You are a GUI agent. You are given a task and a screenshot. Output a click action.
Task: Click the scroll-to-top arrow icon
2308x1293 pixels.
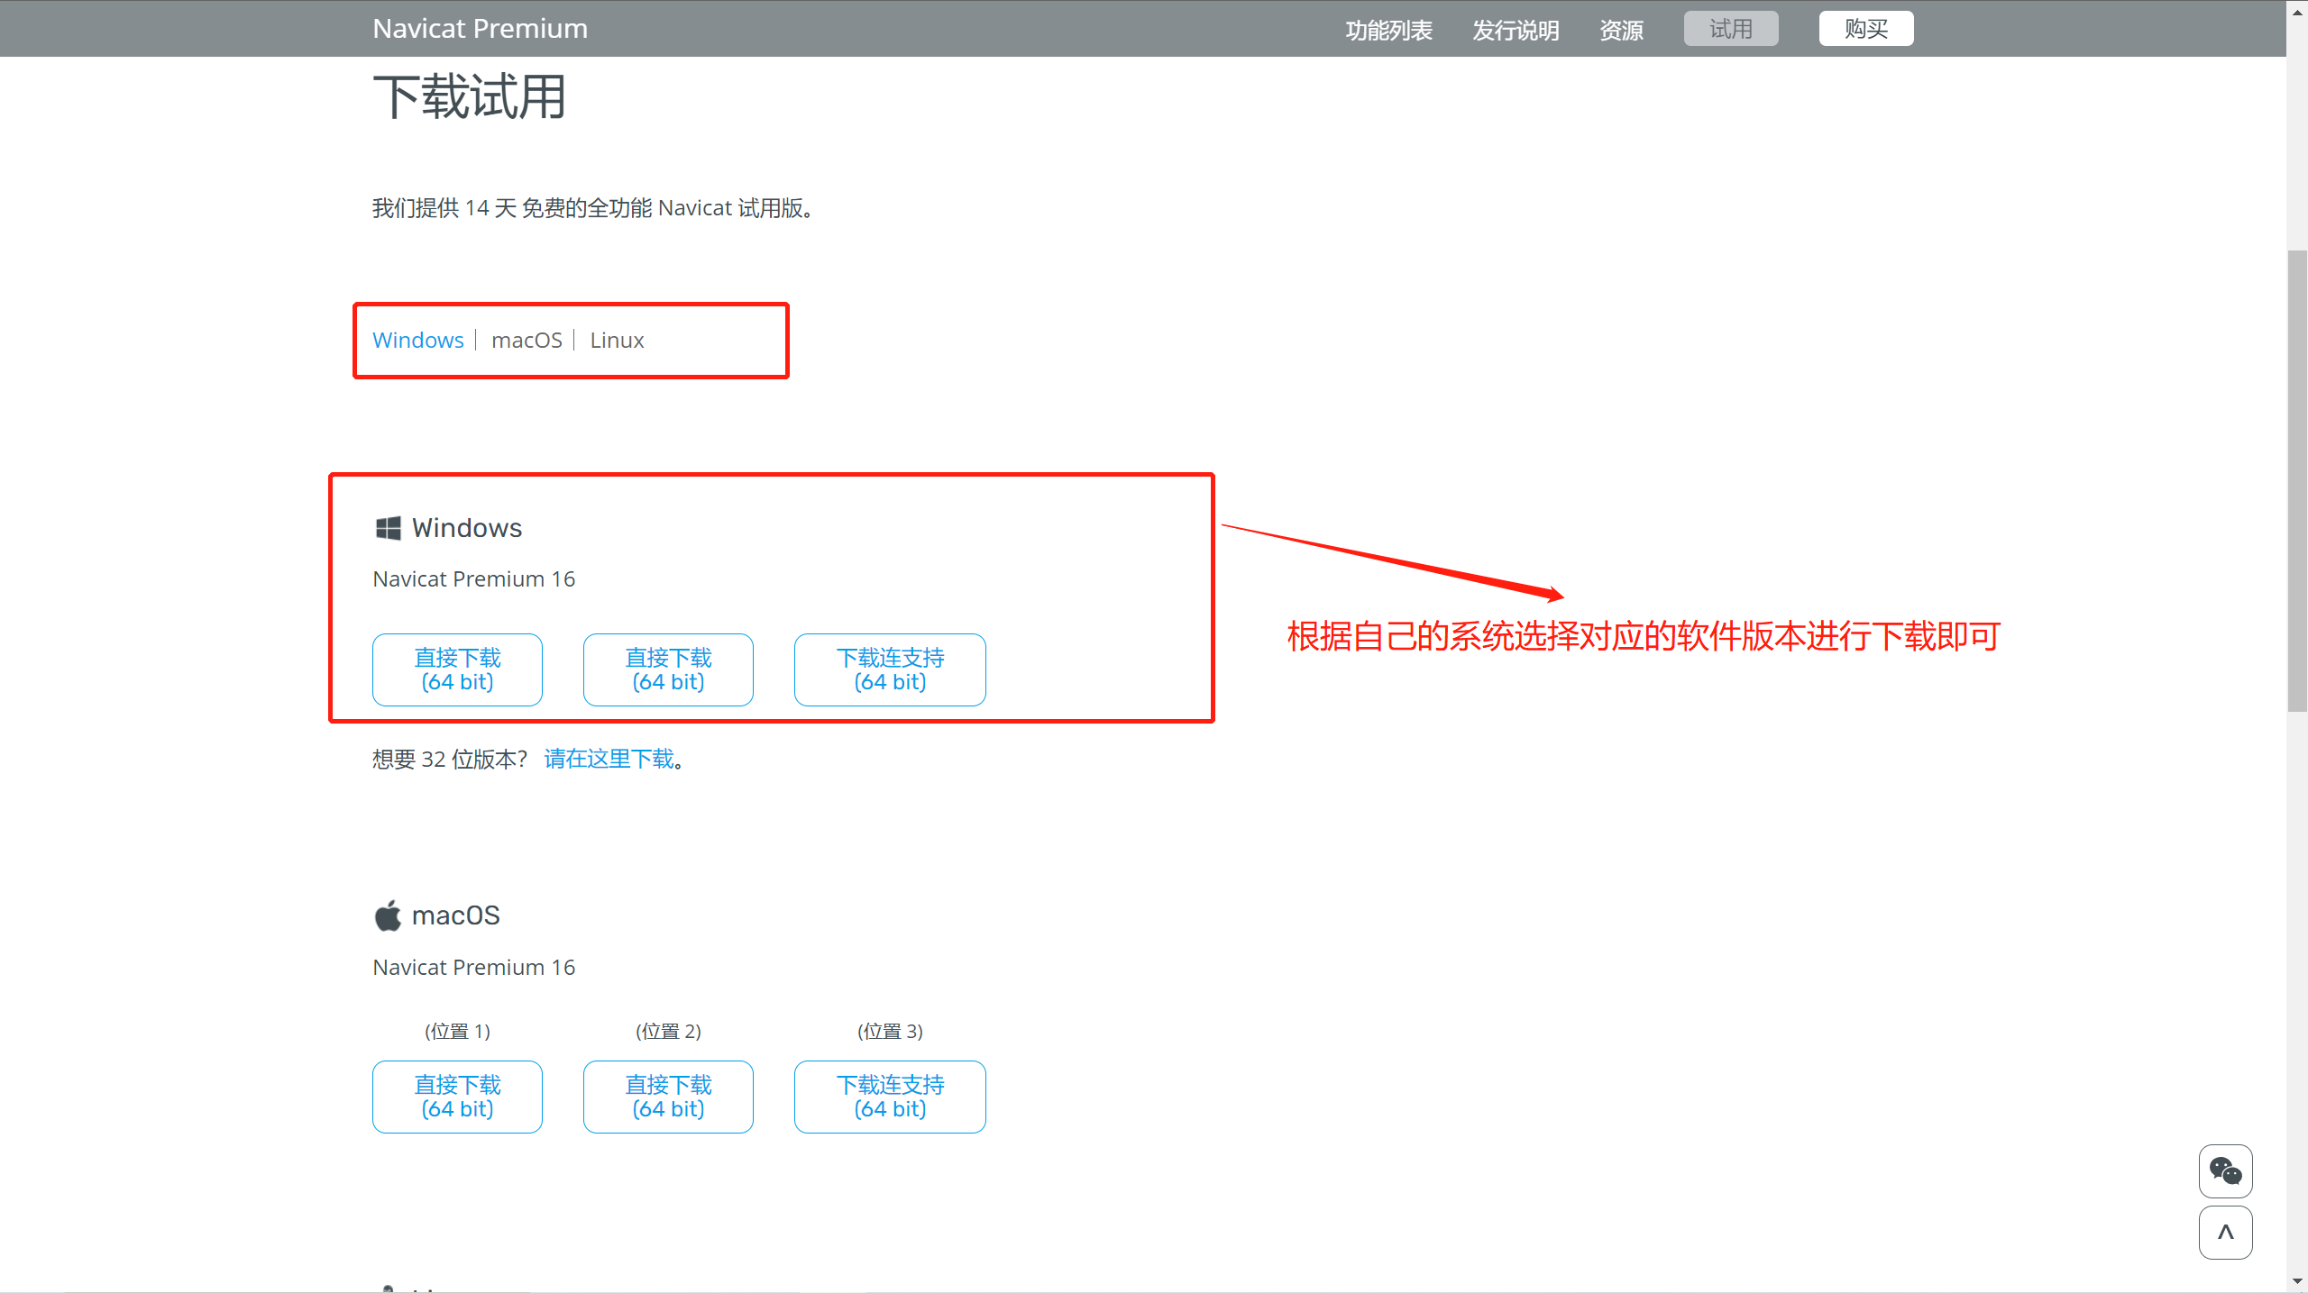pyautogui.click(x=2225, y=1232)
